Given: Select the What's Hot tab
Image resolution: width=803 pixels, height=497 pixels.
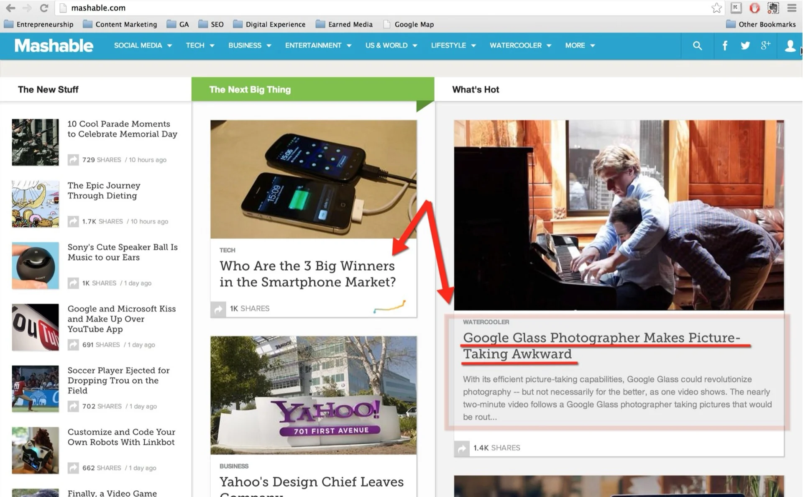Looking at the screenshot, I should (476, 90).
